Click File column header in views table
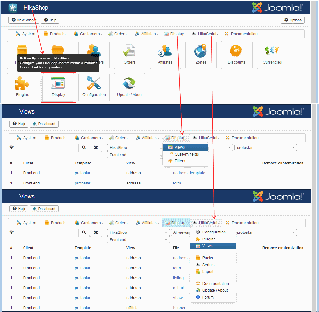The width and height of the screenshot is (319, 312). [176, 248]
